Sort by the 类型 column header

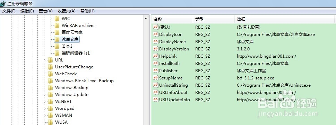click(x=214, y=19)
